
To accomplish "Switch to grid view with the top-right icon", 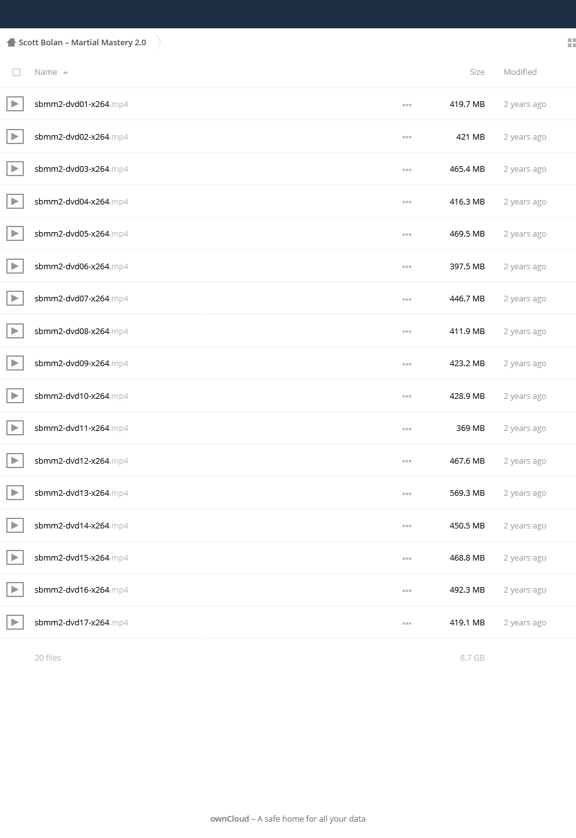I will [571, 43].
